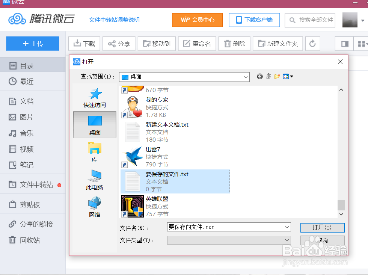The width and height of the screenshot is (368, 275).
Task: Open 剪贴板 in the sidebar
Action: 33,204
